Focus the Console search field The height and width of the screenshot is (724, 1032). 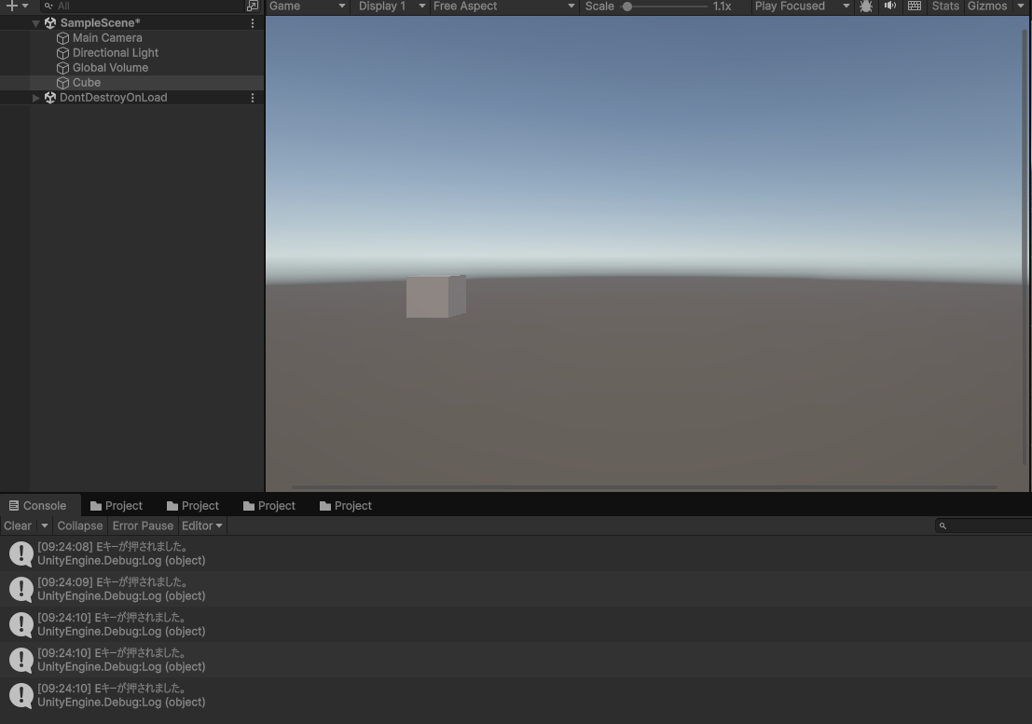(x=984, y=526)
